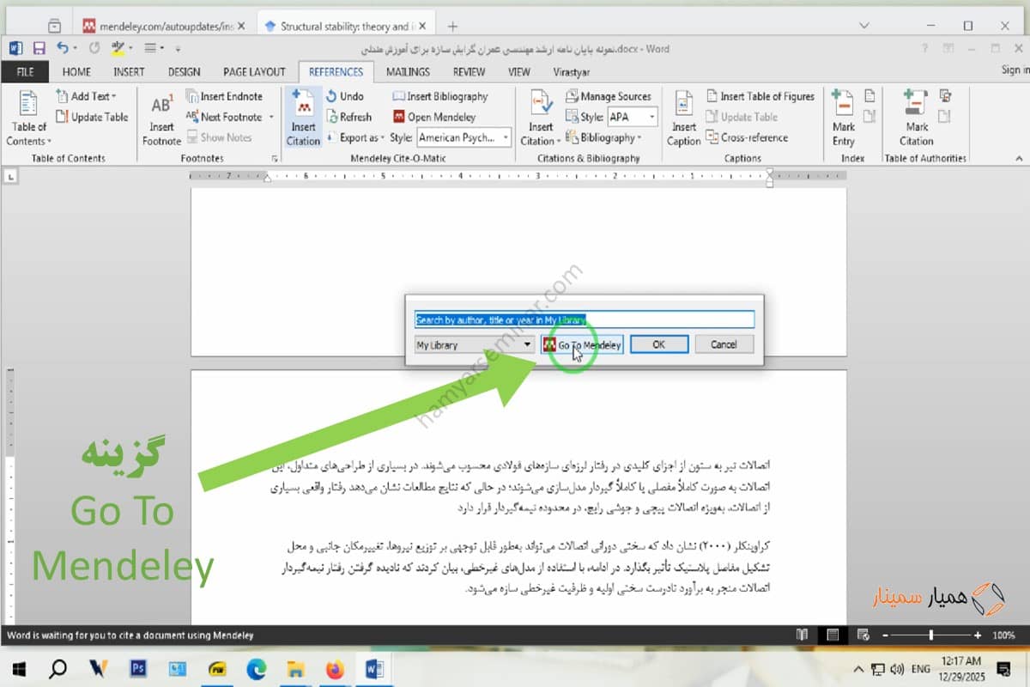
Task: Click Mendeley Undo
Action: pyautogui.click(x=345, y=96)
